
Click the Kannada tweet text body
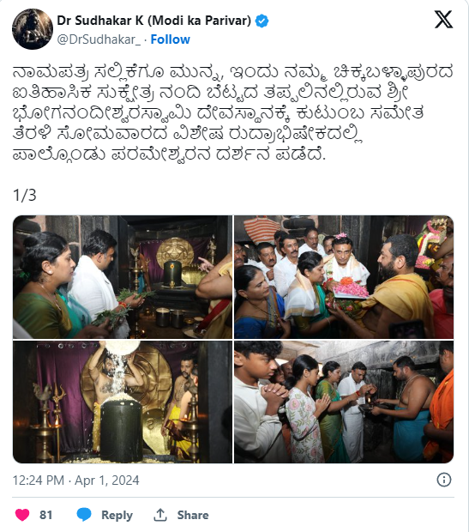[x=232, y=112]
